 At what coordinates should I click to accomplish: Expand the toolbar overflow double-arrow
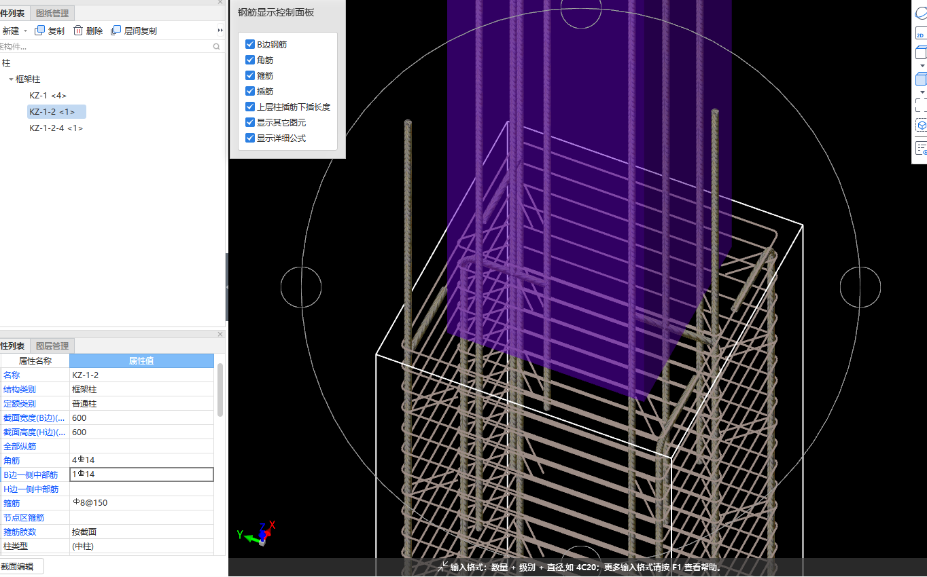tap(220, 31)
